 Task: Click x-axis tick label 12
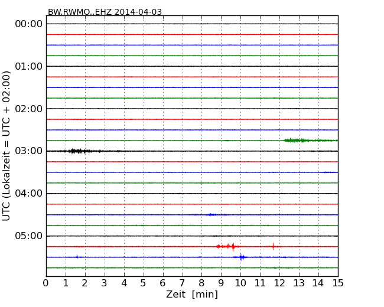pos(279,283)
